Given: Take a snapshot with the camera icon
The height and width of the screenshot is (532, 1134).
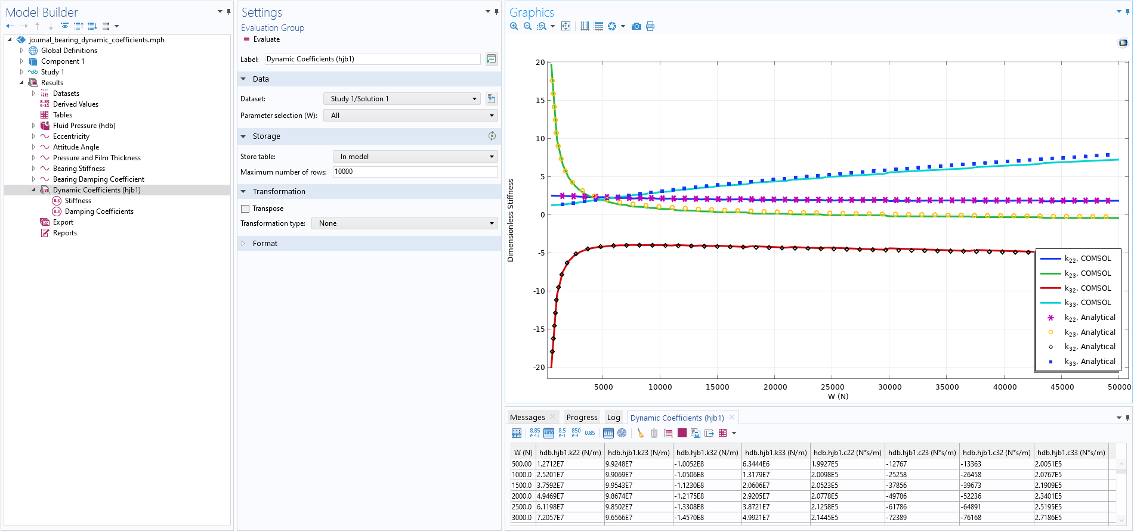Looking at the screenshot, I should 636,26.
